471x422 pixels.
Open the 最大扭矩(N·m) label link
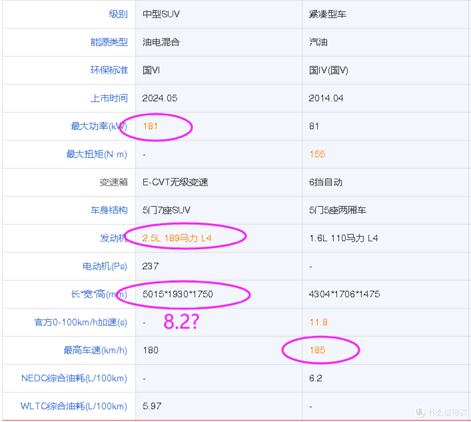(x=96, y=154)
